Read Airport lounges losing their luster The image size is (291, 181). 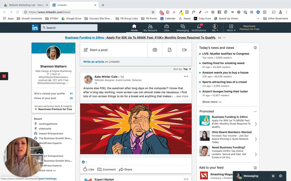point(225,92)
